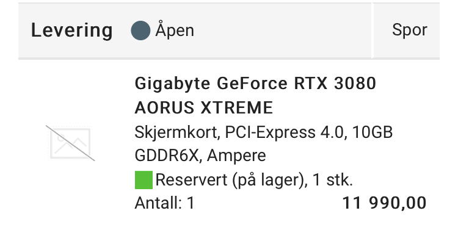This screenshot has height=230, width=458.
Task: Click the GDDR6X, Ampere description text
Action: [200, 156]
